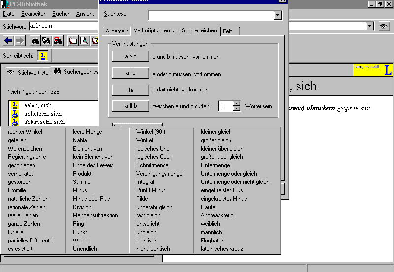Choose "Unendlich" from the symbol list
This screenshot has width=394, height=272.
click(x=85, y=249)
